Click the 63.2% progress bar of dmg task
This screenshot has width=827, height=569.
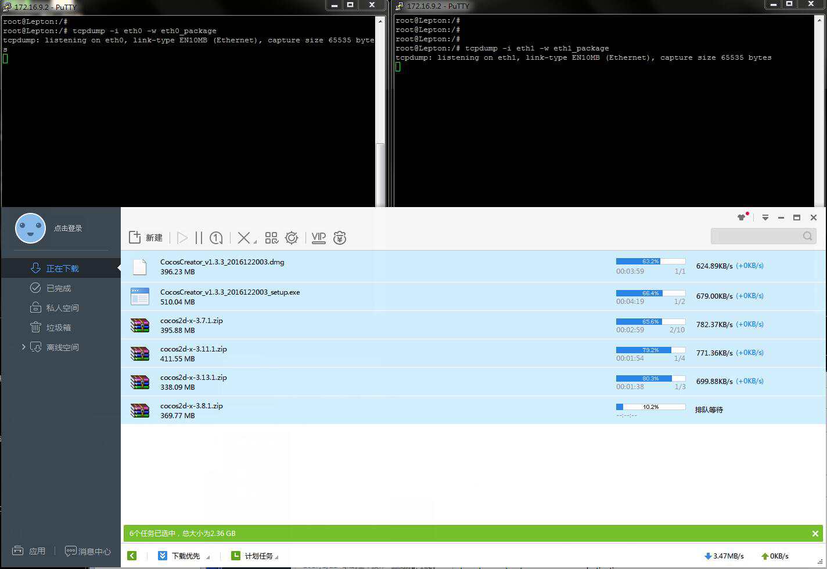pos(650,262)
